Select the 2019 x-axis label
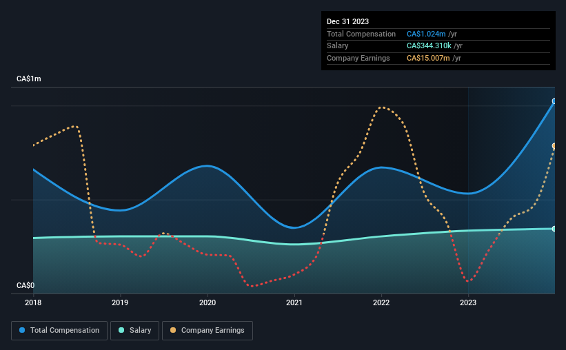This screenshot has height=350, width=566. click(120, 302)
